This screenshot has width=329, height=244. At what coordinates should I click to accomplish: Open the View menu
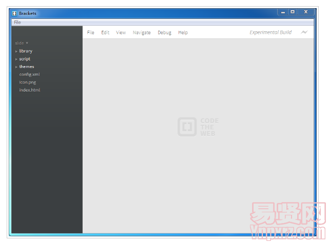(x=121, y=32)
